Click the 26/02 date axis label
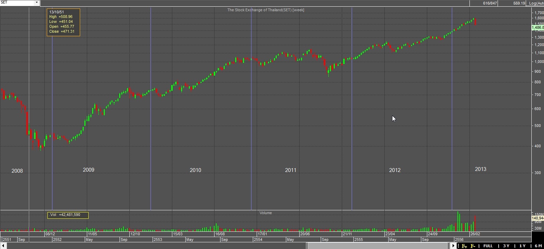The image size is (544, 249). [x=475, y=234]
